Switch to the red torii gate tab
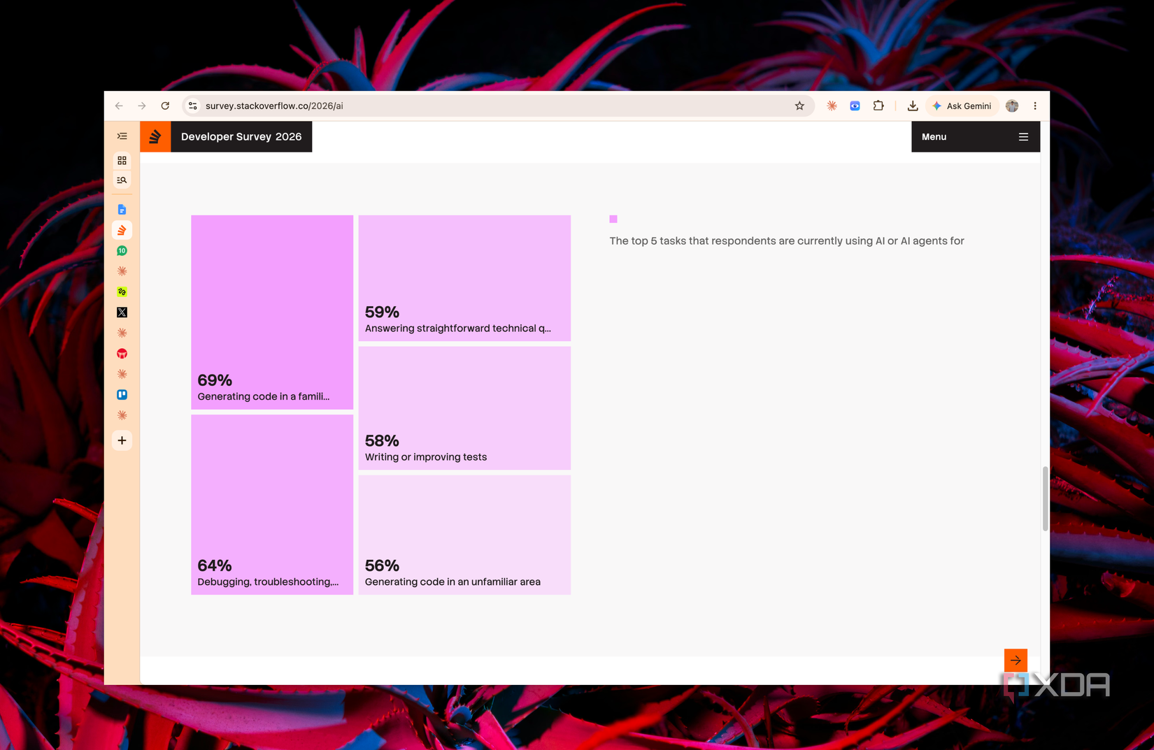This screenshot has height=750, width=1154. pyautogui.click(x=122, y=354)
